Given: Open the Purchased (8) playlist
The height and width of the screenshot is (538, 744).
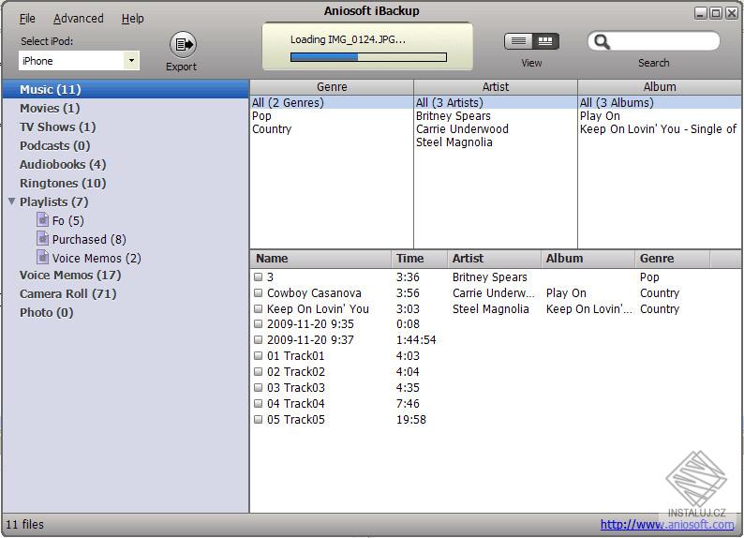Looking at the screenshot, I should click(x=89, y=239).
